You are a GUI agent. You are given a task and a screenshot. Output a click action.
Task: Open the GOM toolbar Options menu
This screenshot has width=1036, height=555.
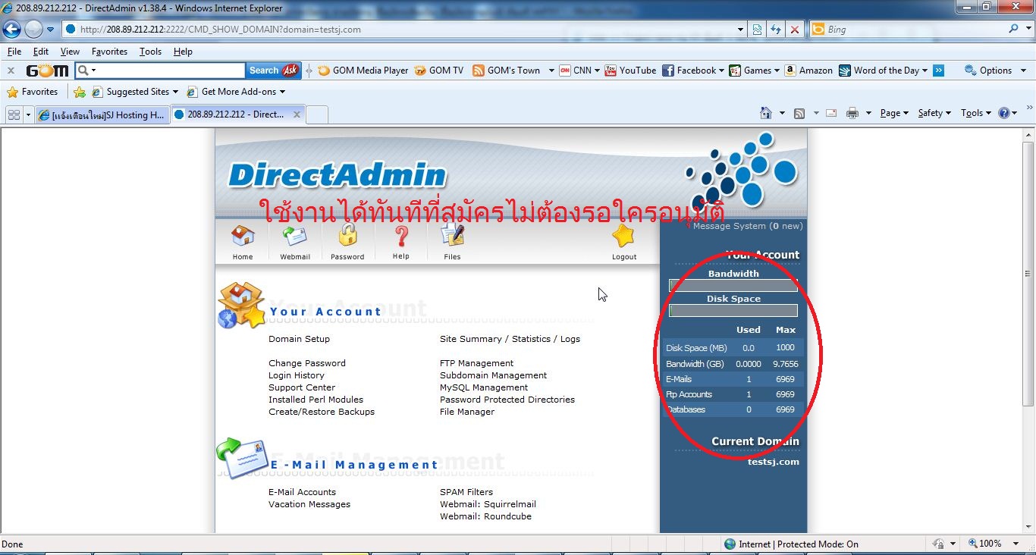(995, 71)
